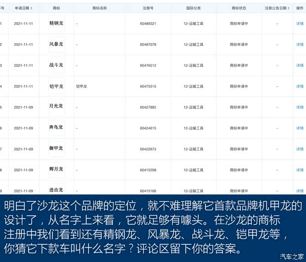Click 商标申请中 status in 御甲龙 row
The width and height of the screenshot is (306, 262).
[239, 149]
